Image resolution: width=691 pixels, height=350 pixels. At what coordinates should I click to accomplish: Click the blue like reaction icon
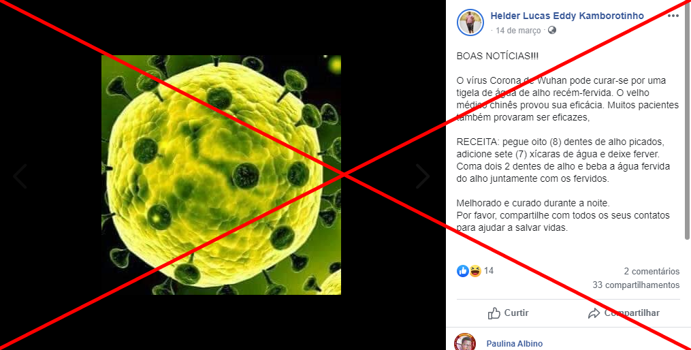point(463,270)
